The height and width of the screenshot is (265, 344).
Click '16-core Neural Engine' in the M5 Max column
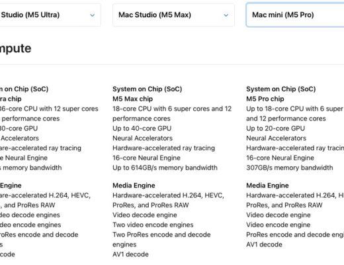point(146,158)
